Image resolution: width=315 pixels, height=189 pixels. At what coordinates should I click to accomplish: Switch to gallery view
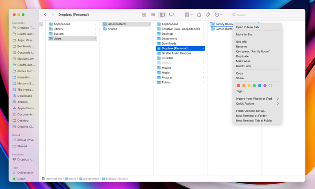pos(171,15)
